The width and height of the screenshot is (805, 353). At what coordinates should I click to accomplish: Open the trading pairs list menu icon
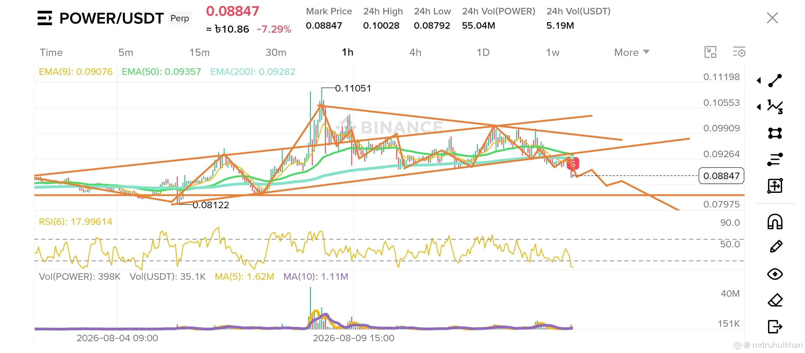[45, 18]
